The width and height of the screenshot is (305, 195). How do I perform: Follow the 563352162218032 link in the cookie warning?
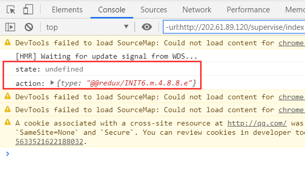[x=49, y=141]
